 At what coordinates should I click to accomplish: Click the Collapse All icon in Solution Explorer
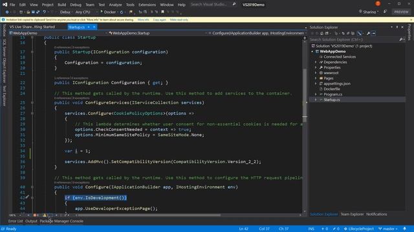(348, 34)
